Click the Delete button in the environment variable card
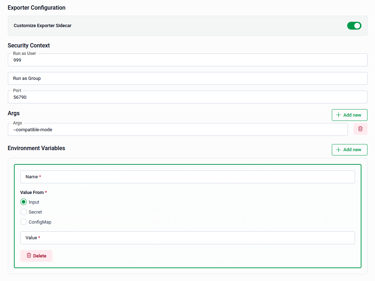 [x=36, y=256]
